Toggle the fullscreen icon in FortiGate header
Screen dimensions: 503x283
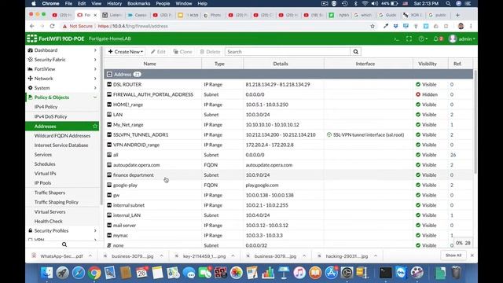(409, 39)
